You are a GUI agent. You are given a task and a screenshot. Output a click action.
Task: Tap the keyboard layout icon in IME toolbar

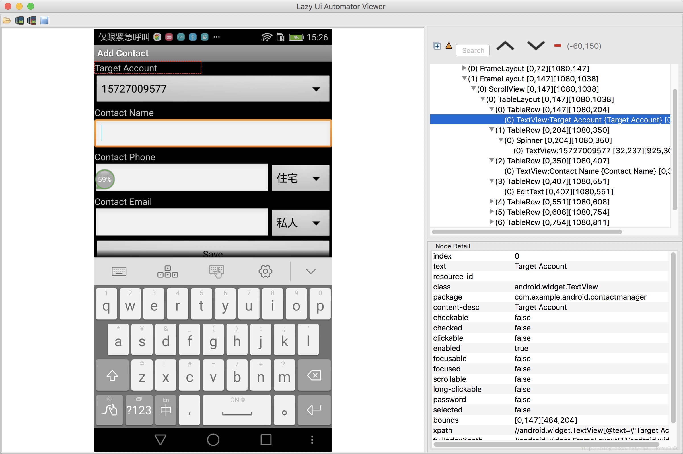tap(119, 271)
